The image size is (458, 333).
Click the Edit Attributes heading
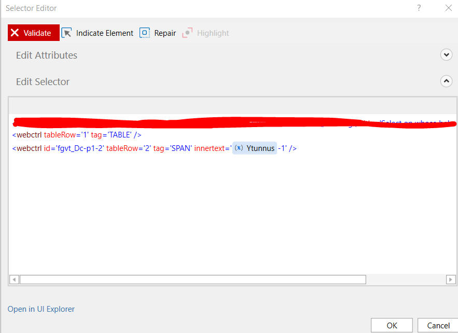pos(47,55)
